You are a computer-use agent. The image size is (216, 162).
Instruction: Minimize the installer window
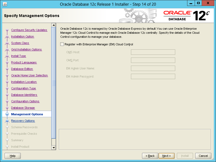tap(191, 3)
